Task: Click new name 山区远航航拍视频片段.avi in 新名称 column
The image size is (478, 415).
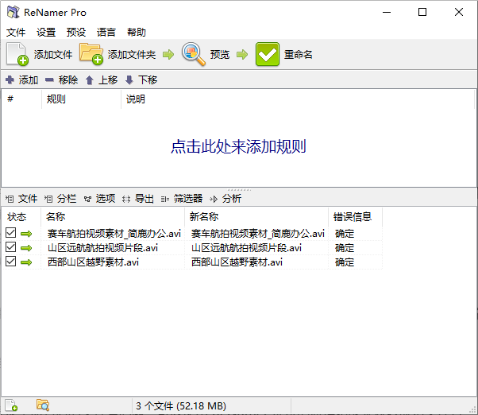Action: (x=246, y=248)
